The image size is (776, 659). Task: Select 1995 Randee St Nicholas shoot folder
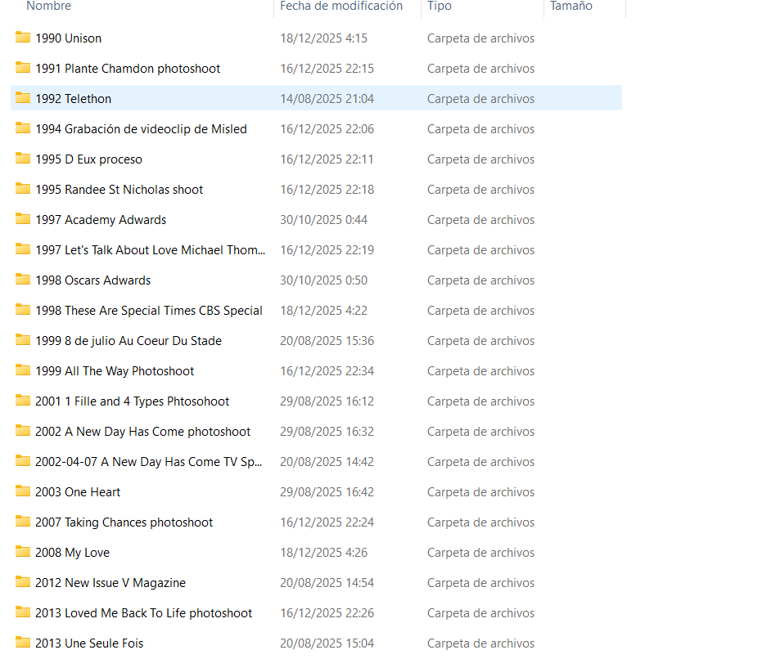pyautogui.click(x=119, y=190)
